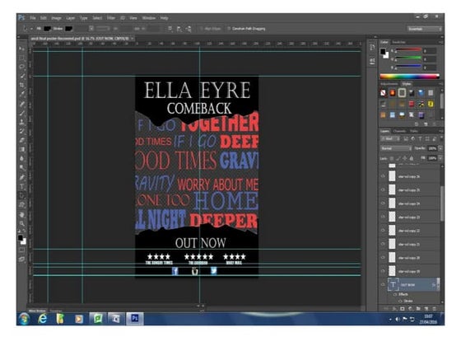
Task: Hide the copy 19 layer
Action: [383, 271]
